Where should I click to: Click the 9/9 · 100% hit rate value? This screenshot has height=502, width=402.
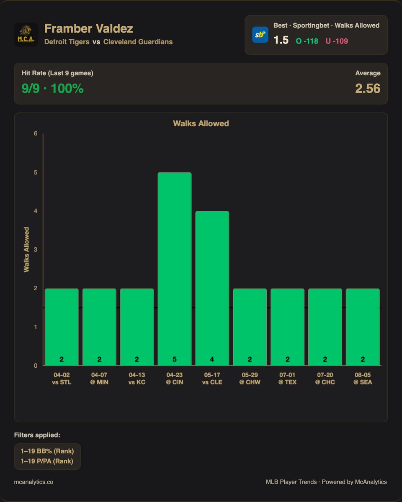[x=52, y=89]
